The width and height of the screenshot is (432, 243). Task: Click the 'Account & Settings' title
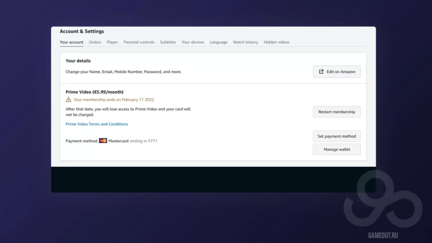click(x=82, y=31)
